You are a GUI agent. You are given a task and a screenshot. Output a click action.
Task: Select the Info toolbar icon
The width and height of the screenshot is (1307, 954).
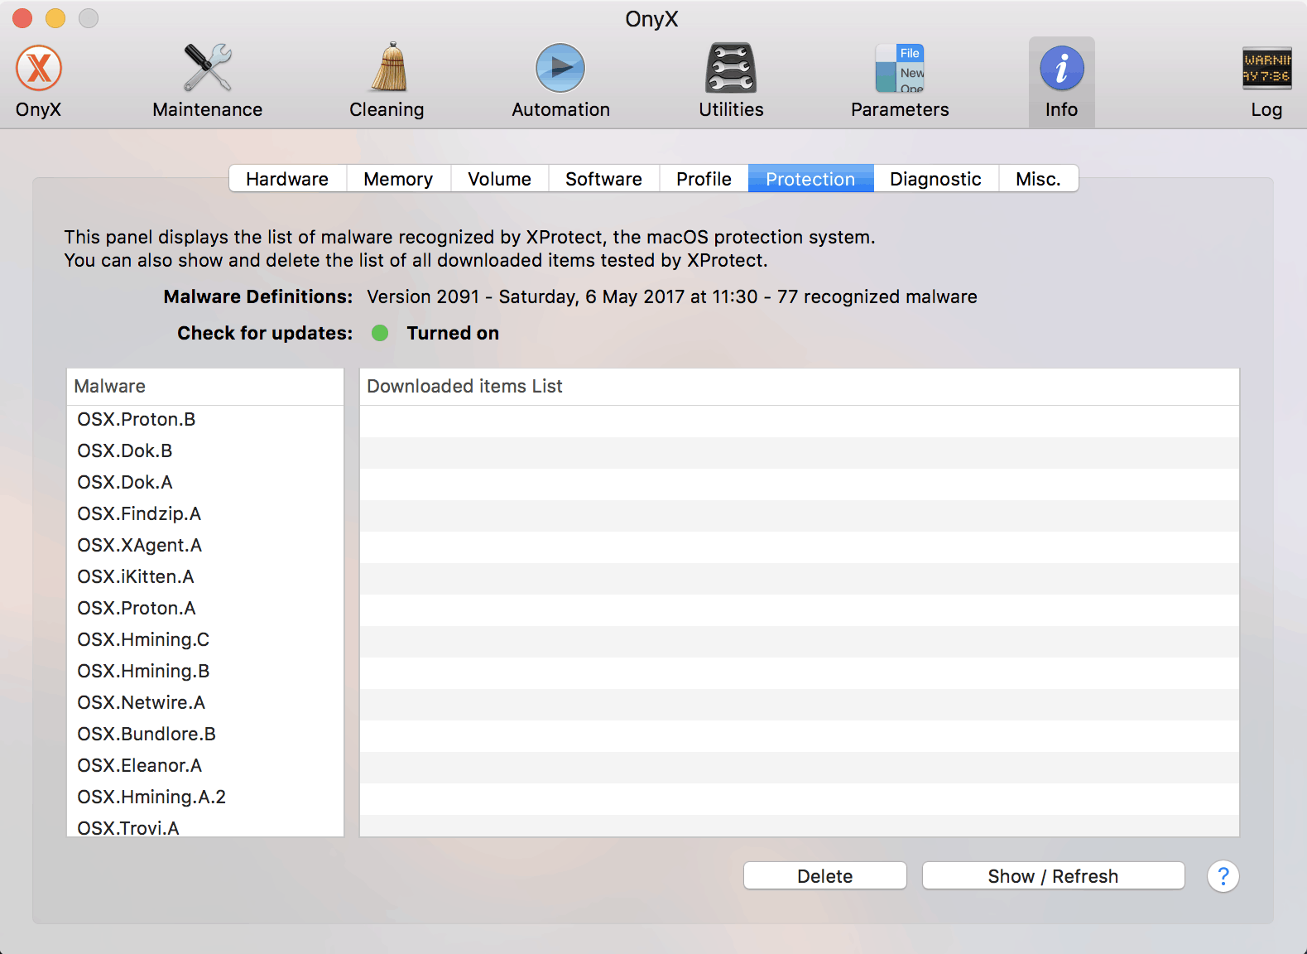pyautogui.click(x=1061, y=81)
